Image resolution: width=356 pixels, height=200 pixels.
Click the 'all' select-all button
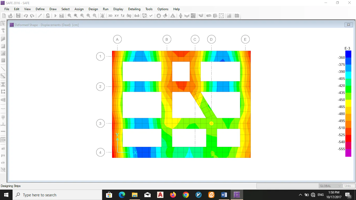(3, 149)
